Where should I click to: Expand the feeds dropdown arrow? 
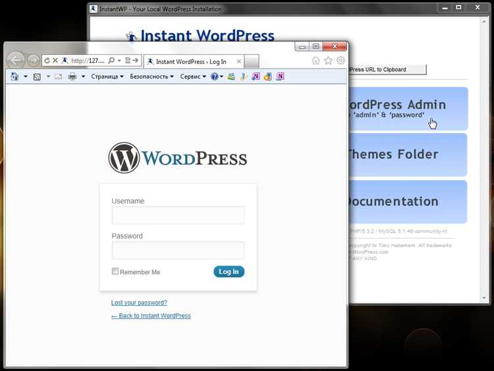click(x=48, y=76)
